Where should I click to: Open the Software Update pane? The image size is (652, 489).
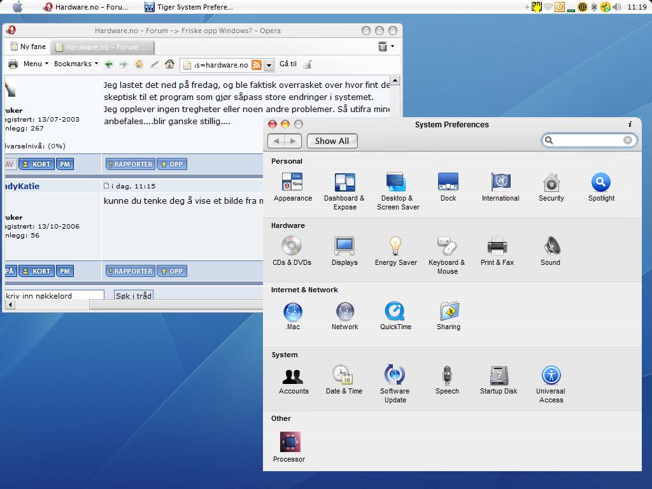395,376
